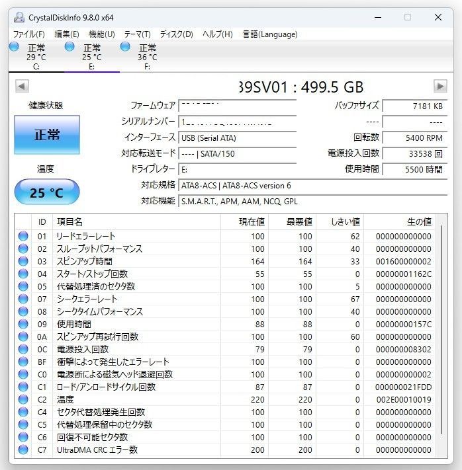Click the 項目名 column header

tap(136, 222)
